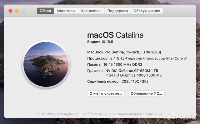Open the Поддержка tab
The image size is (200, 124).
[117, 11]
